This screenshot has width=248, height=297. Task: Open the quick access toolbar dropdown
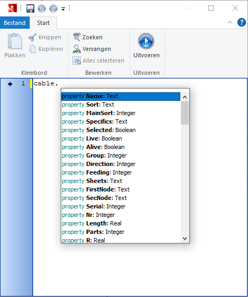pos(63,8)
